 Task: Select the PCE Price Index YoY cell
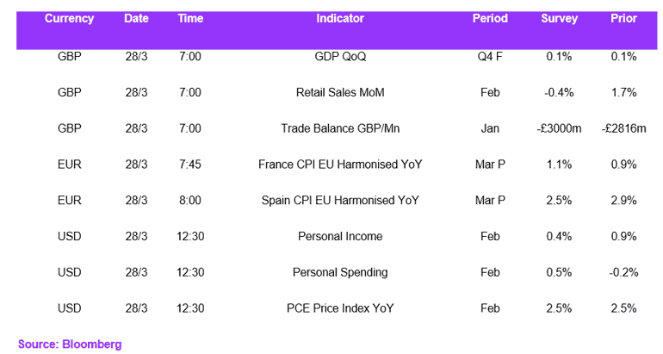pos(340,308)
